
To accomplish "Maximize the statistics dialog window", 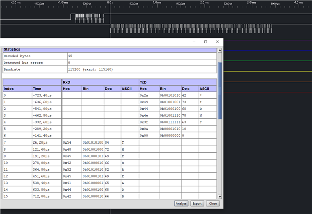I will click(205, 42).
